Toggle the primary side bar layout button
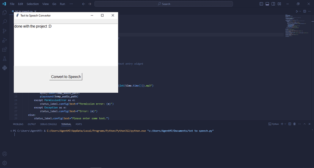The width and height of the screenshot is (314, 168). click(261, 4)
